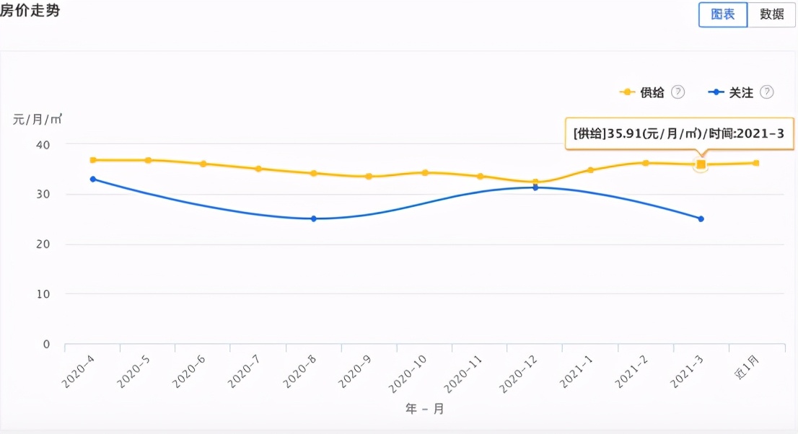The image size is (798, 434).
Task: Click the 2020-10 x-axis label
Action: point(413,371)
